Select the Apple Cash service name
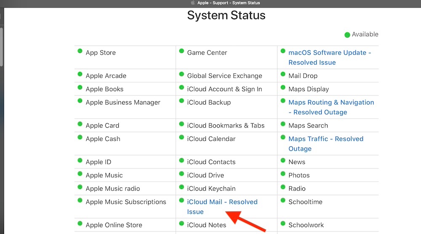Viewport: 421px width, 234px height. click(x=103, y=139)
